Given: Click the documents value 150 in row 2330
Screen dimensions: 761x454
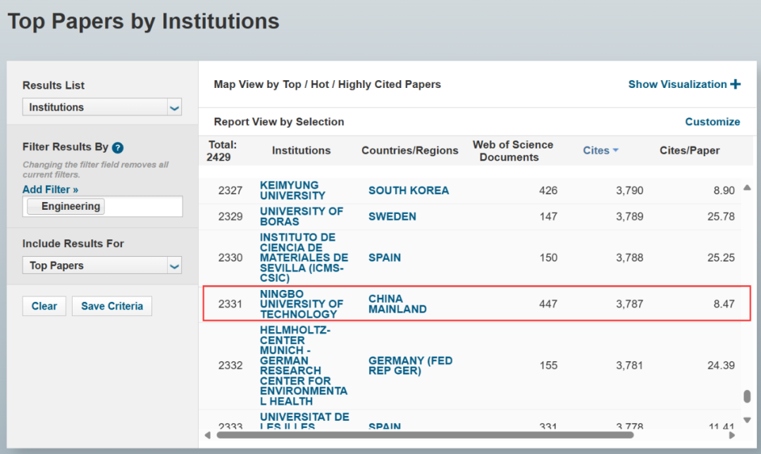Looking at the screenshot, I should click(x=548, y=258).
